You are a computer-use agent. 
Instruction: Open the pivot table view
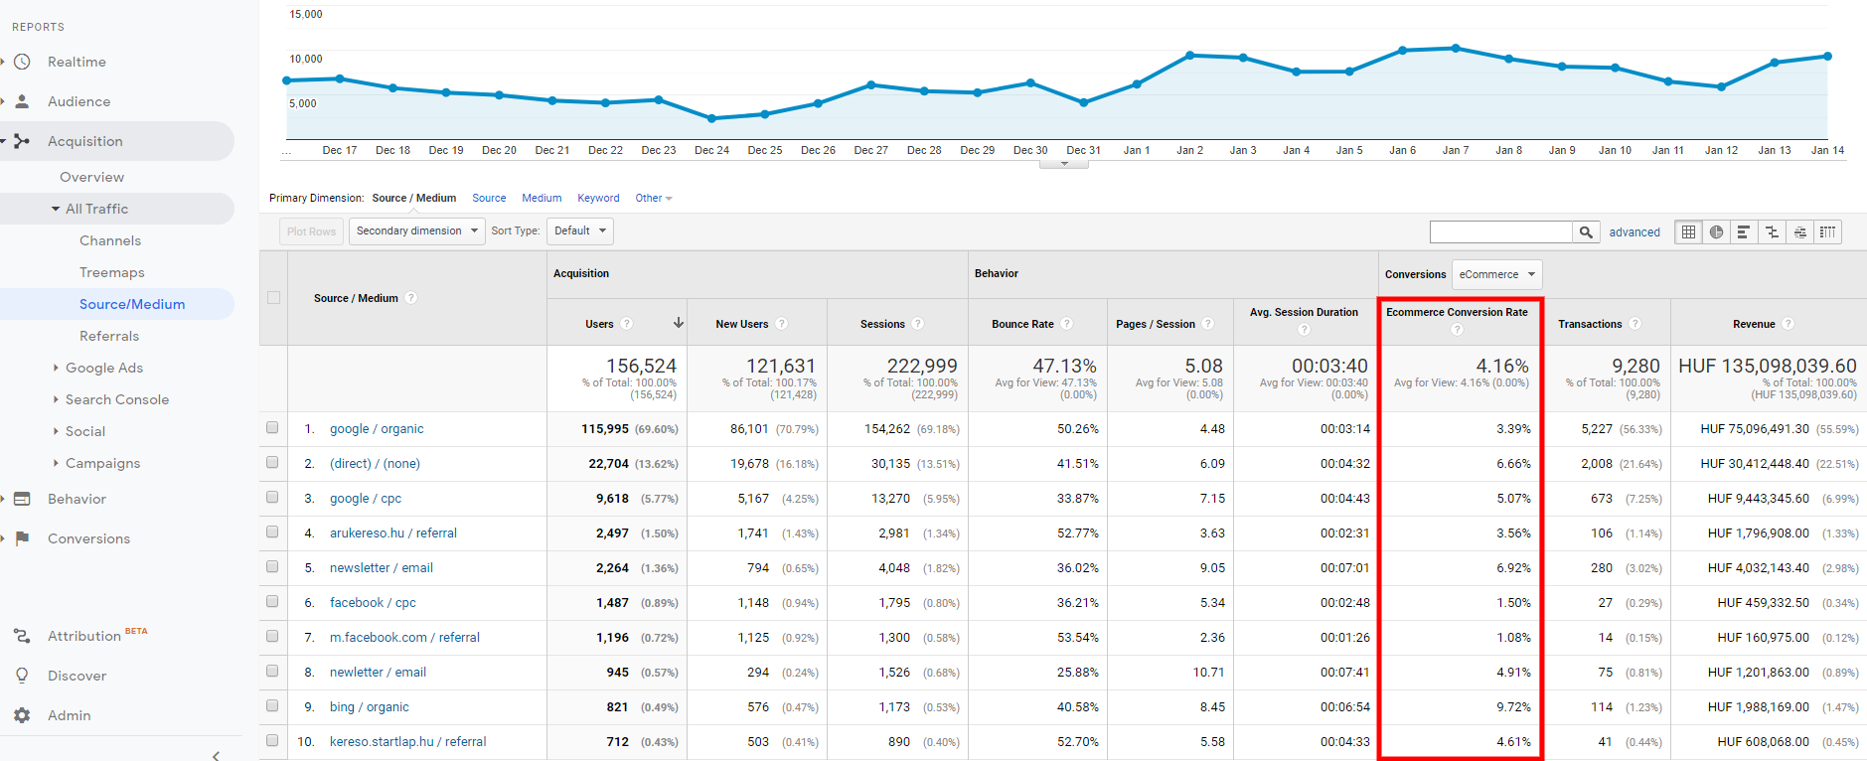click(x=1827, y=232)
